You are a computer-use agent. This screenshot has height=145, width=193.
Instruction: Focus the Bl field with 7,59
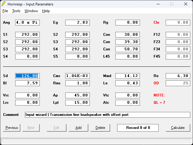[x=27, y=83]
